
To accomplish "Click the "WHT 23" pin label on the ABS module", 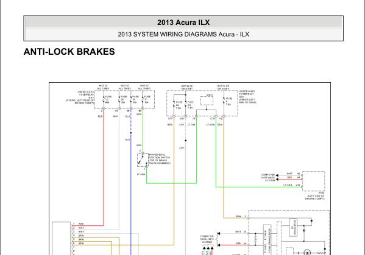I will (241, 232).
